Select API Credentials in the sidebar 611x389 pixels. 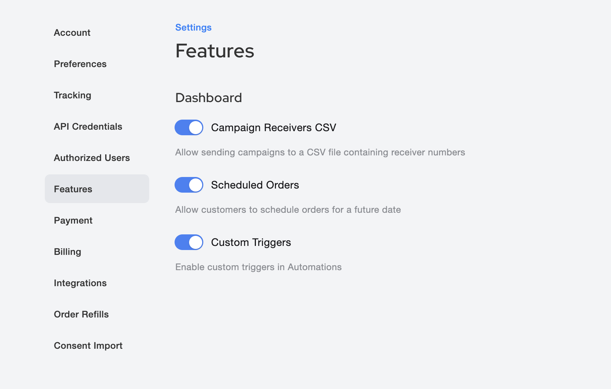point(88,127)
